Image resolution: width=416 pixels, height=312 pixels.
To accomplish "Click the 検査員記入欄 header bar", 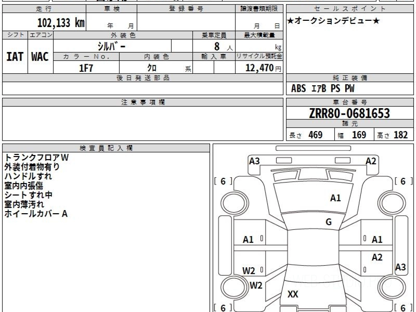I will tap(106, 148).
